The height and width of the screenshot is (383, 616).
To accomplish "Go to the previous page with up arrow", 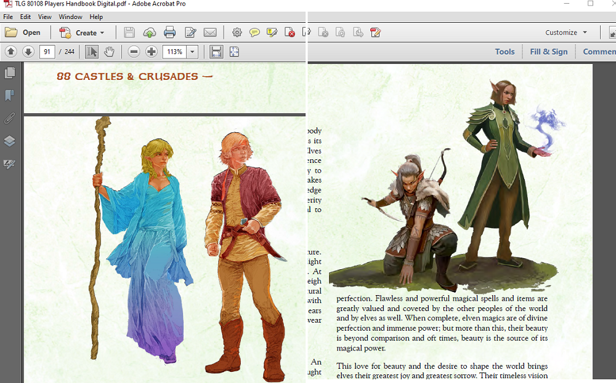I will click(11, 52).
